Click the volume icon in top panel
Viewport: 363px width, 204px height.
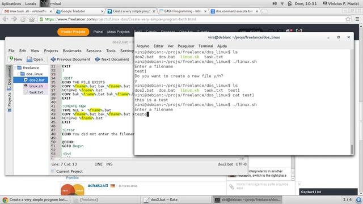pos(275,4)
